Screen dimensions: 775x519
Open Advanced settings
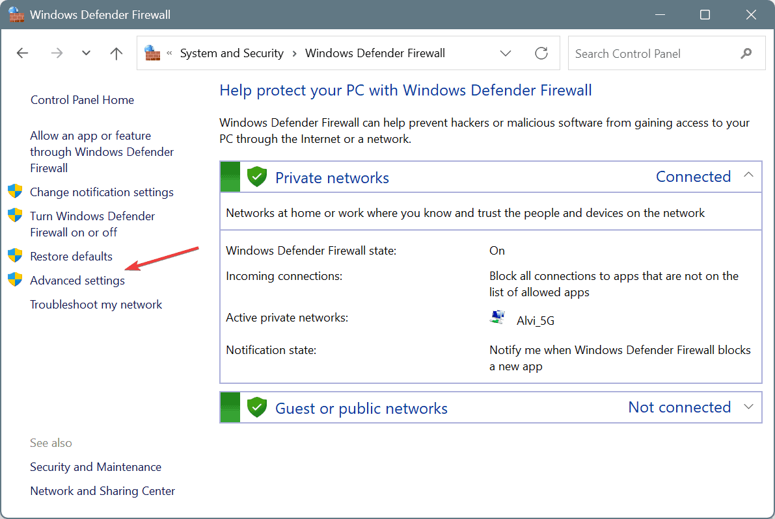click(77, 281)
